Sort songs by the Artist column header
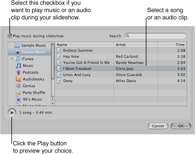Screen dimensions: 195x154 (x=135, y=45)
